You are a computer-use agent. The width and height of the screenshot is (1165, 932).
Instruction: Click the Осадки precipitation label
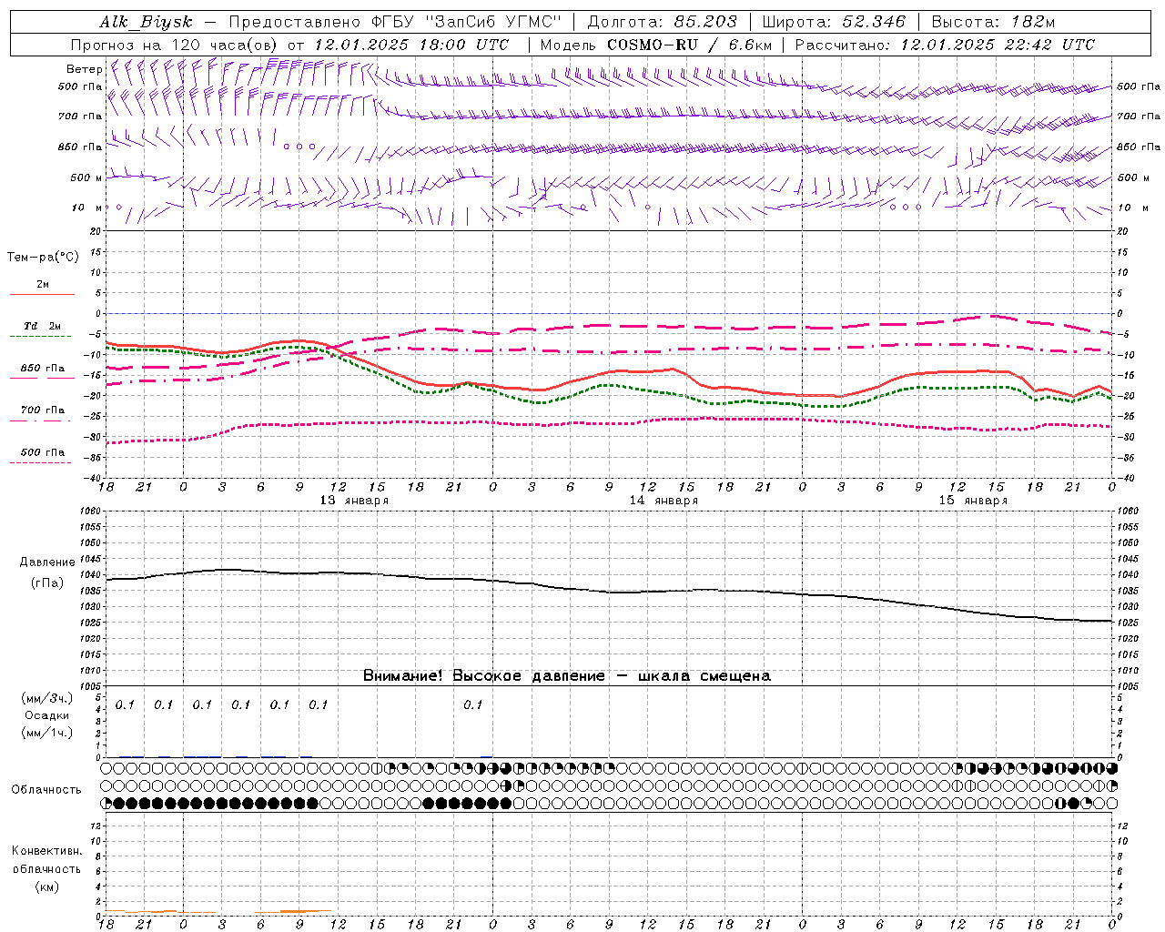pos(47,715)
